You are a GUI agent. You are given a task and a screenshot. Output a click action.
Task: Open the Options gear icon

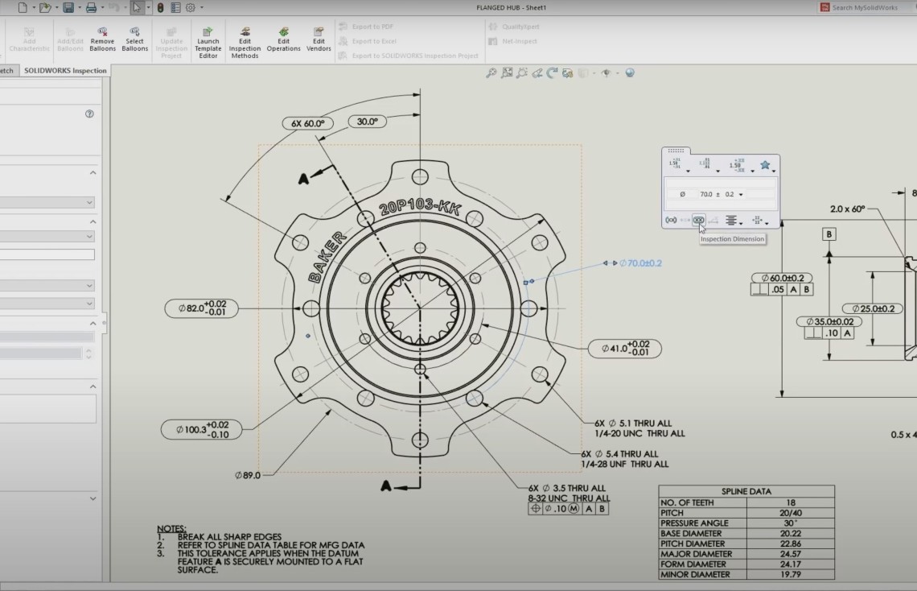pyautogui.click(x=191, y=7)
